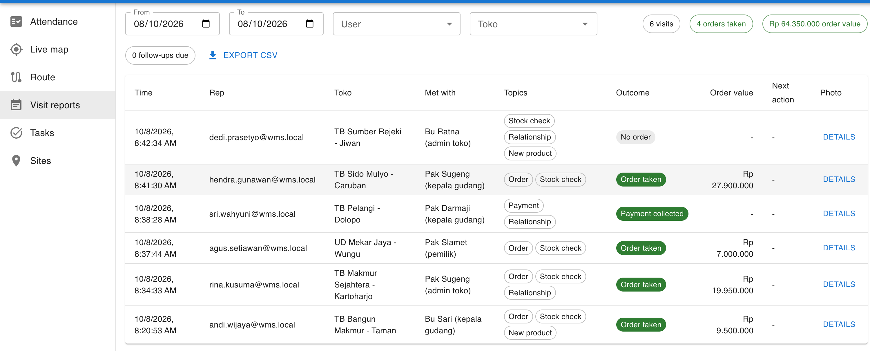Open DETAILS for TB Pelangi Dolopo visit

click(839, 214)
